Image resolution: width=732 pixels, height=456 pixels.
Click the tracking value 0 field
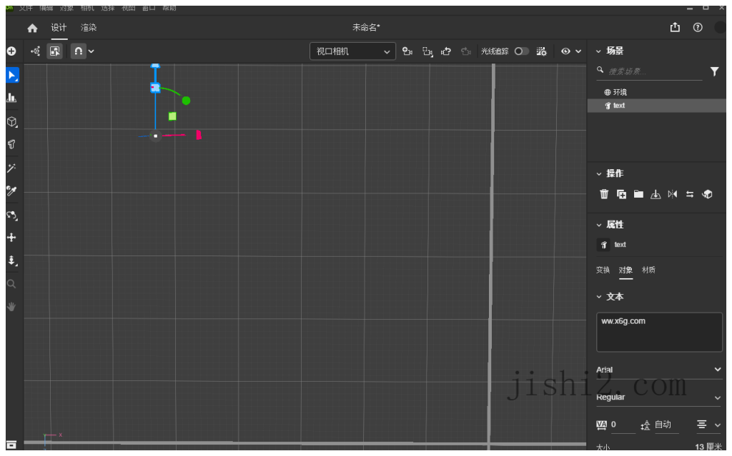pos(622,425)
